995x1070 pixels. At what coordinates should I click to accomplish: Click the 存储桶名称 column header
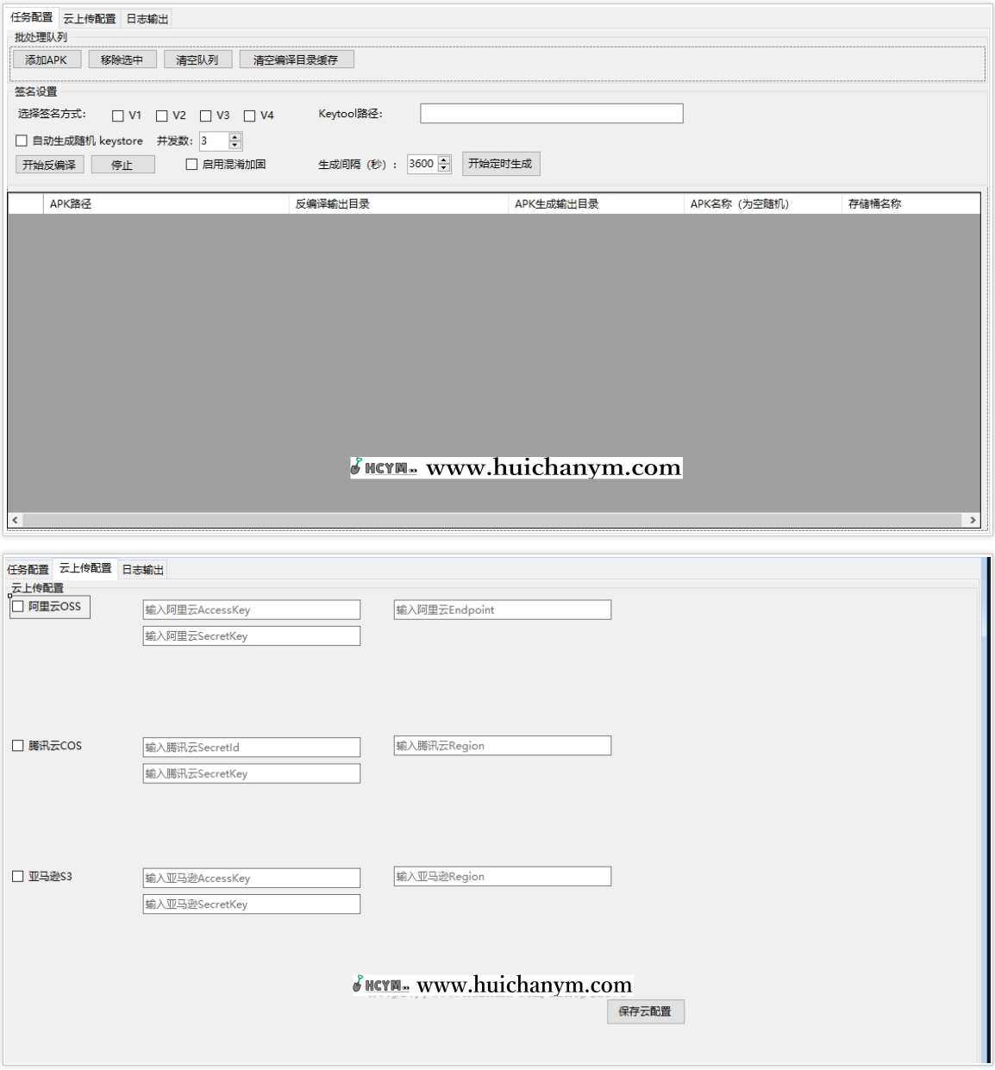[x=911, y=203]
